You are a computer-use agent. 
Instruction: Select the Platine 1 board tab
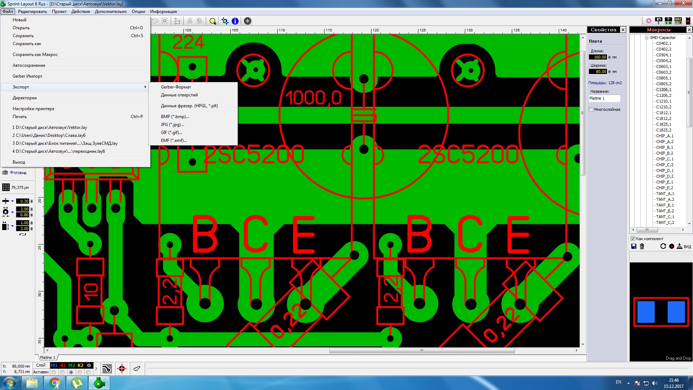tap(48, 357)
